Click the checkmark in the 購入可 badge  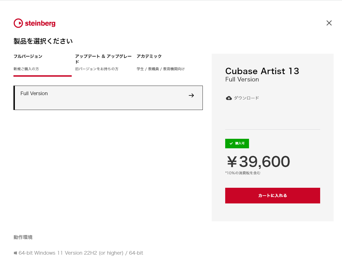231,143
